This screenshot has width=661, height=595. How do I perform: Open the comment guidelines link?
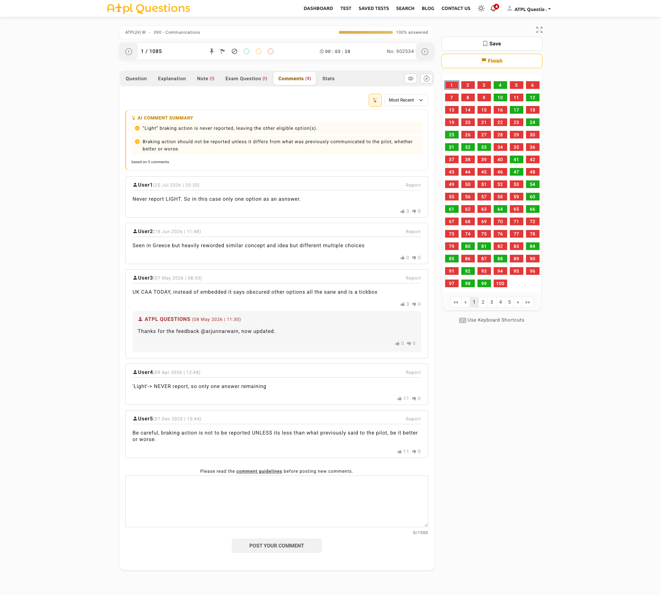[259, 471]
